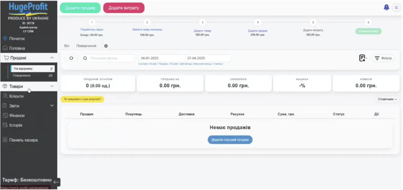Add a new tab with the plus icon
Viewport: 403px width, 190px height.
(106, 46)
